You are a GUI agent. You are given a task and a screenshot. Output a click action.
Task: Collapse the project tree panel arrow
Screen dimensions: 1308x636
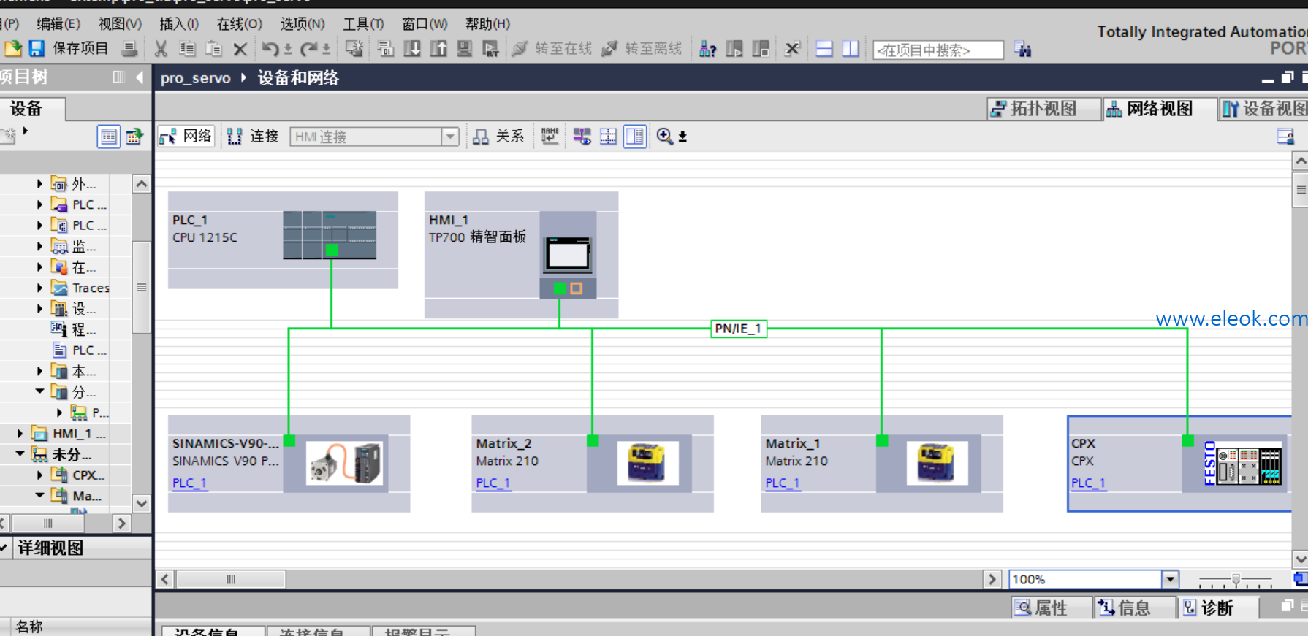click(x=140, y=77)
